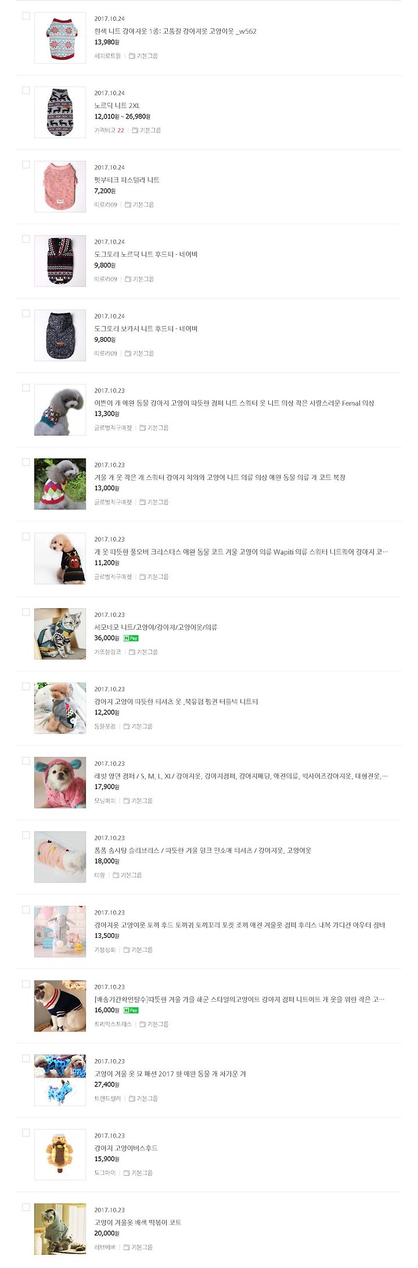The width and height of the screenshot is (418, 1268).
Task: Click the pink 펫부티크 파스텔라 니트 thumbnail
Action: pyautogui.click(x=60, y=186)
